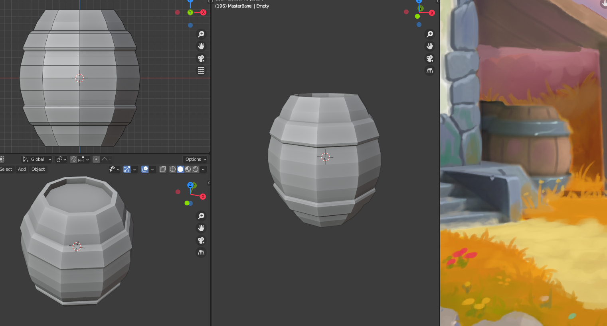This screenshot has width=607, height=326.
Task: Toggle proportional editing circle icon
Action: [96, 159]
